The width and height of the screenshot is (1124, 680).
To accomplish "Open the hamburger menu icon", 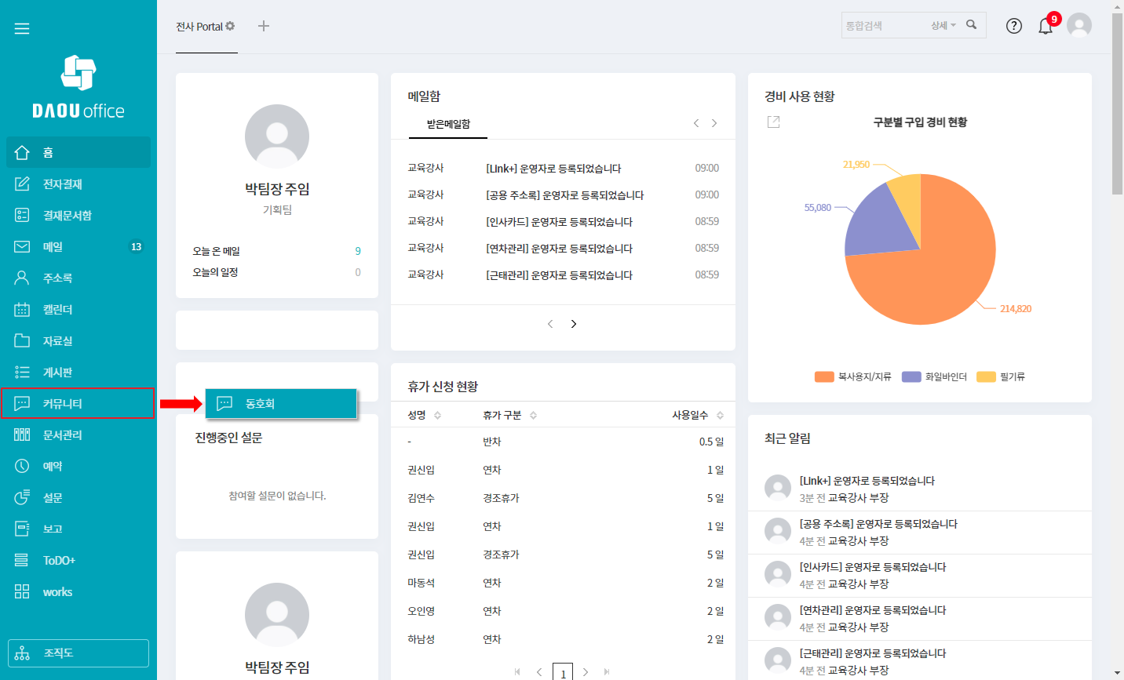I will (22, 29).
